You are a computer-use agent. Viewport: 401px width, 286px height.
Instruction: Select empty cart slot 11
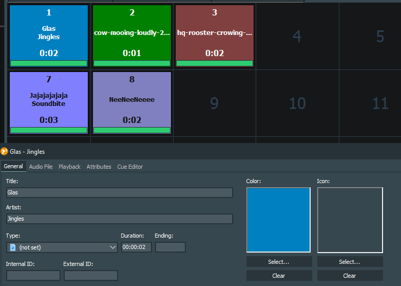tap(370, 103)
